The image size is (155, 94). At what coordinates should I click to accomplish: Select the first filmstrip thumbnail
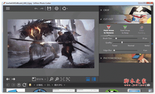click(16, 90)
